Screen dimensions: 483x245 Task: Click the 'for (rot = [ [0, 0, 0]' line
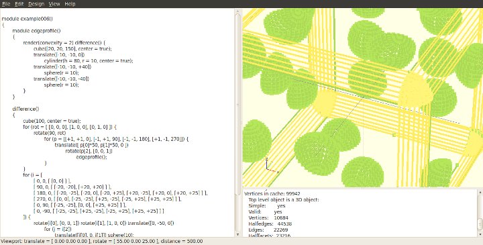[x=70, y=127]
